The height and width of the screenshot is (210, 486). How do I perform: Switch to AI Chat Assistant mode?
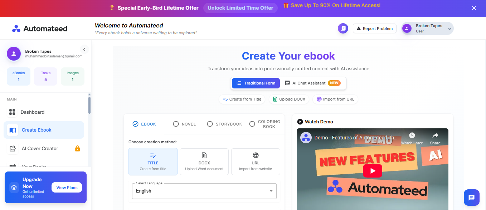point(313,83)
